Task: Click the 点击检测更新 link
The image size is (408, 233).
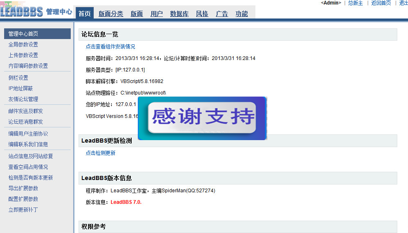Action: click(100, 153)
